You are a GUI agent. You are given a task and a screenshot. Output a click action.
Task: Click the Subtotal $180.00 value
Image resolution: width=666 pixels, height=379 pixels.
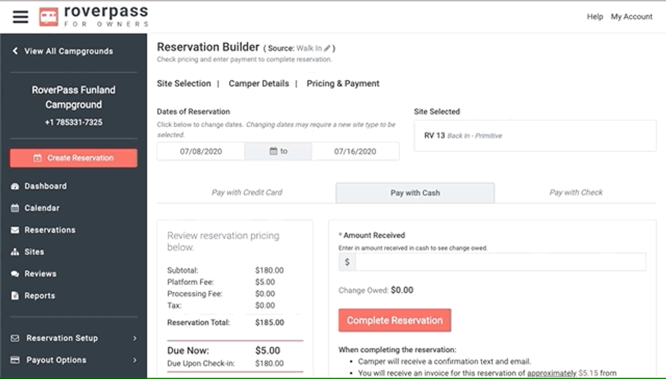[269, 270]
